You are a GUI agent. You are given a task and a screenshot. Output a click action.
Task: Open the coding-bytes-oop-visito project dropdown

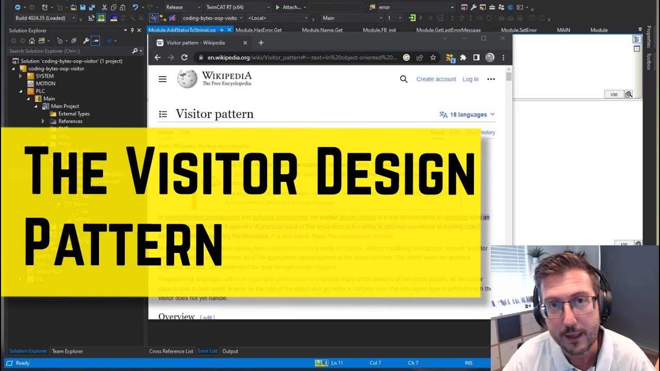click(212, 18)
